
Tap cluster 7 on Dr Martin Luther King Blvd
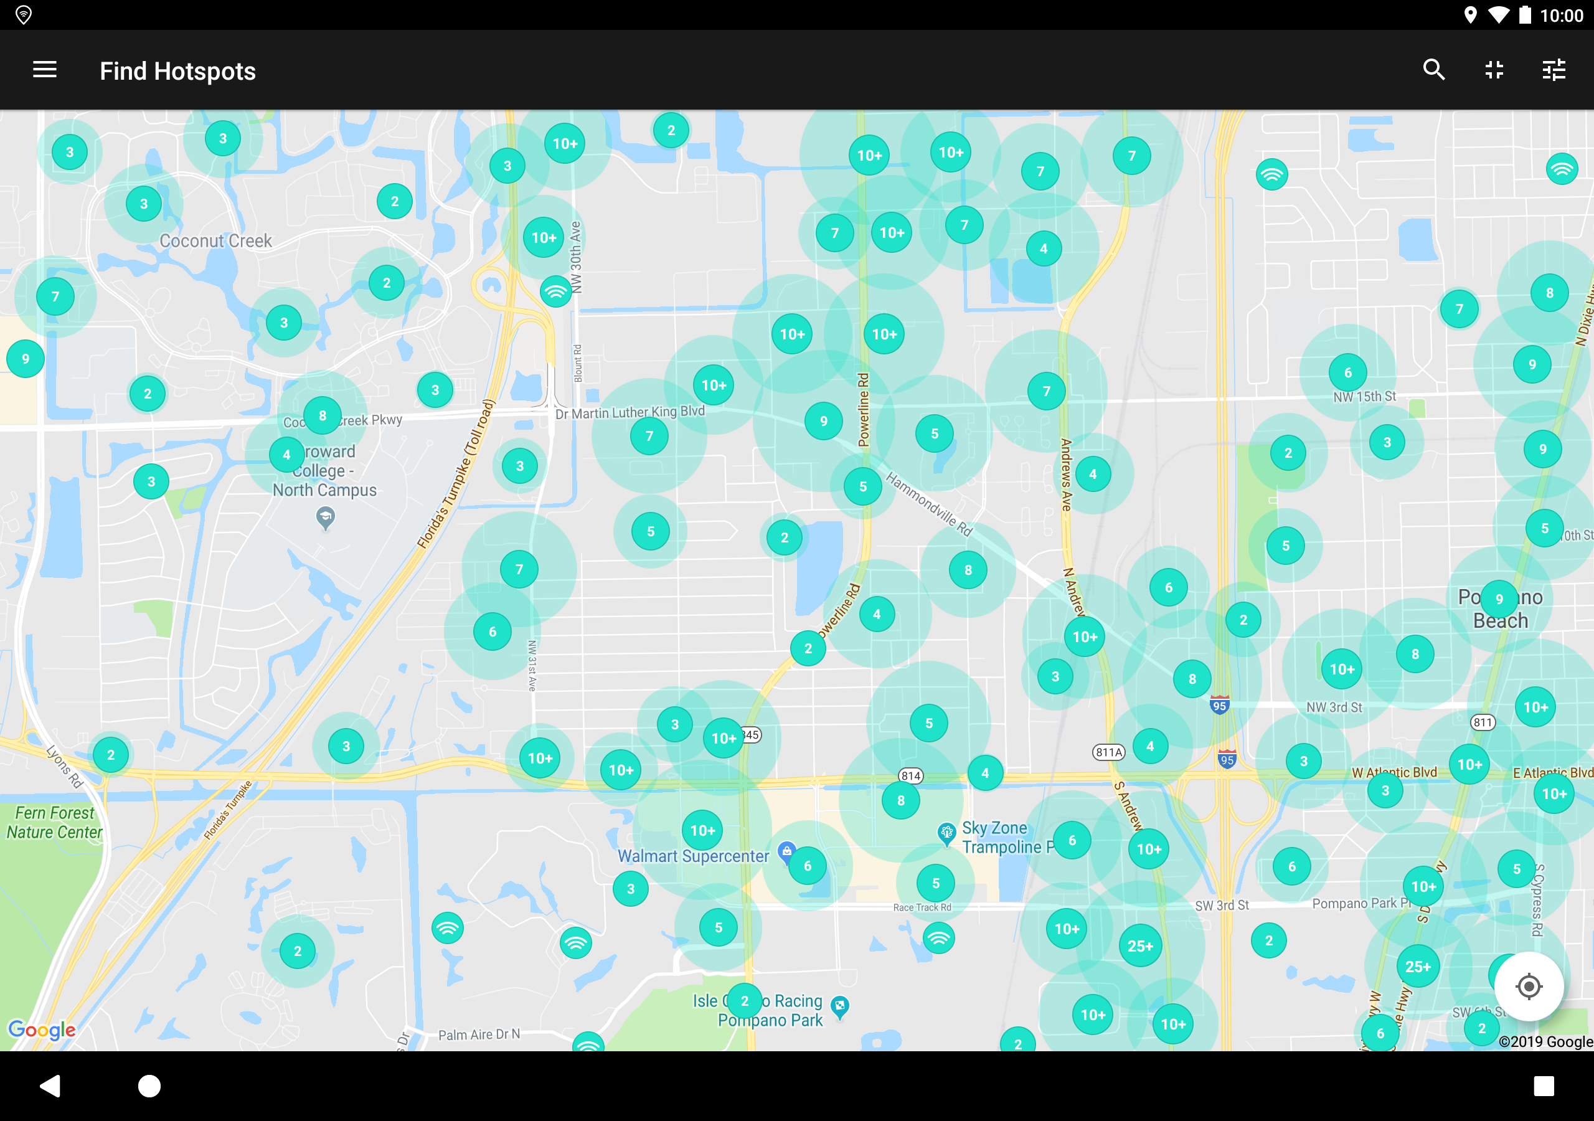649,436
